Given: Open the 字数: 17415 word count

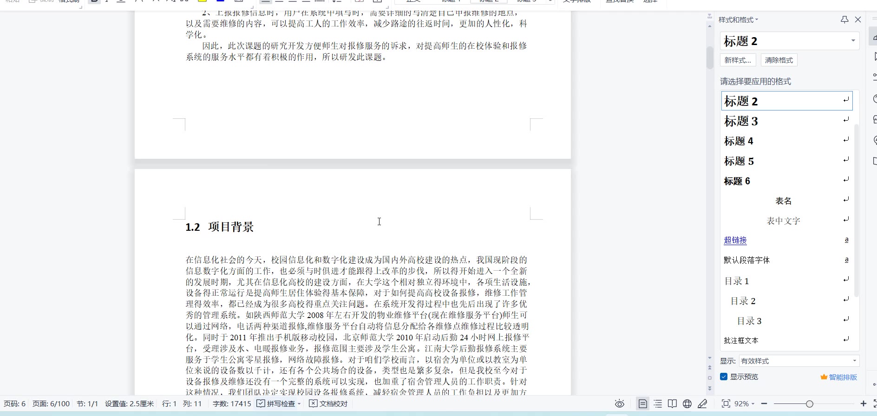Looking at the screenshot, I should point(231,403).
